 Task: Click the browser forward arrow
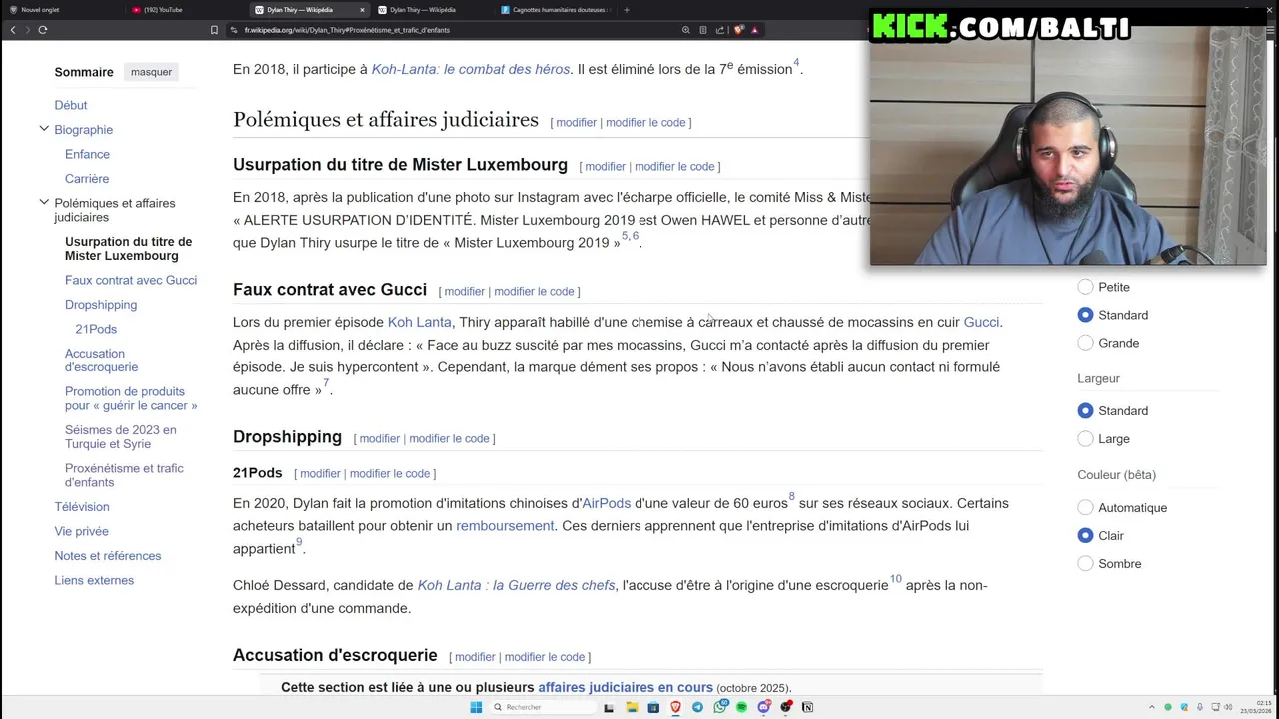pyautogui.click(x=27, y=30)
